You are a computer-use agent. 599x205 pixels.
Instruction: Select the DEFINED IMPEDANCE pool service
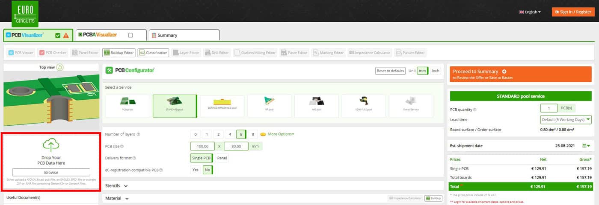222,106
